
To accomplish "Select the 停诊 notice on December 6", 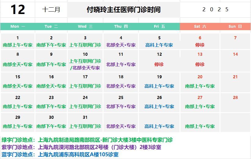I will click(x=200, y=45).
